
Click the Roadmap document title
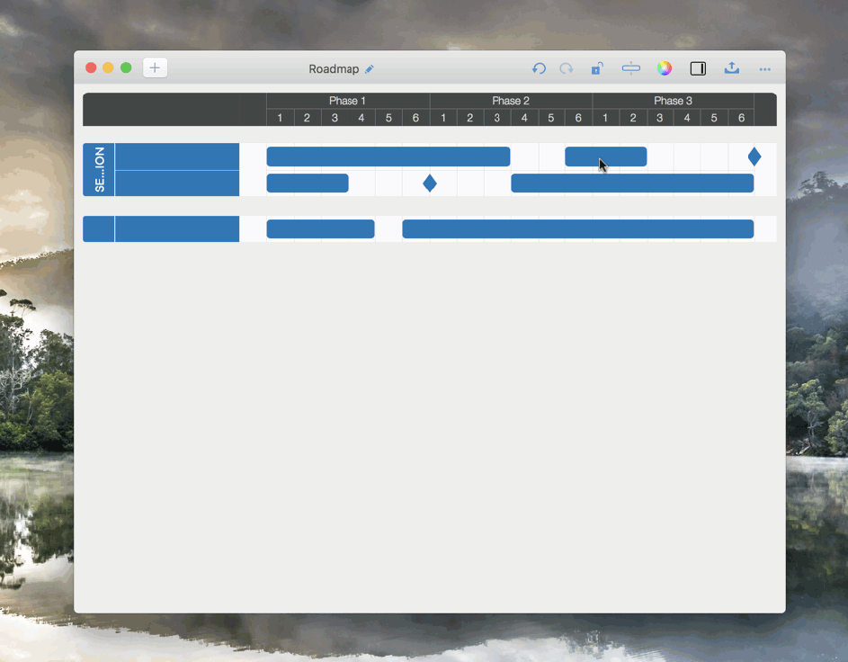334,69
